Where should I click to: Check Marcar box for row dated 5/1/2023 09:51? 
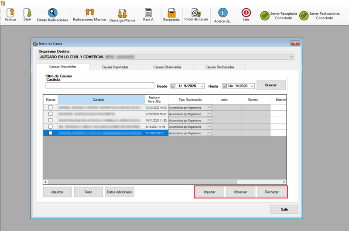[51, 133]
